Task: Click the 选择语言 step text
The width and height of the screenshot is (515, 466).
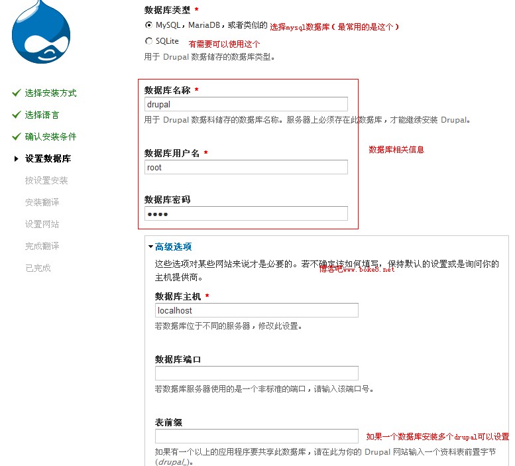Action: pyautogui.click(x=42, y=115)
